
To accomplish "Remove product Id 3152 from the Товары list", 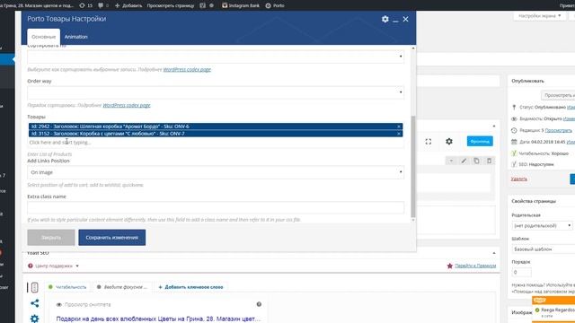I will point(399,134).
